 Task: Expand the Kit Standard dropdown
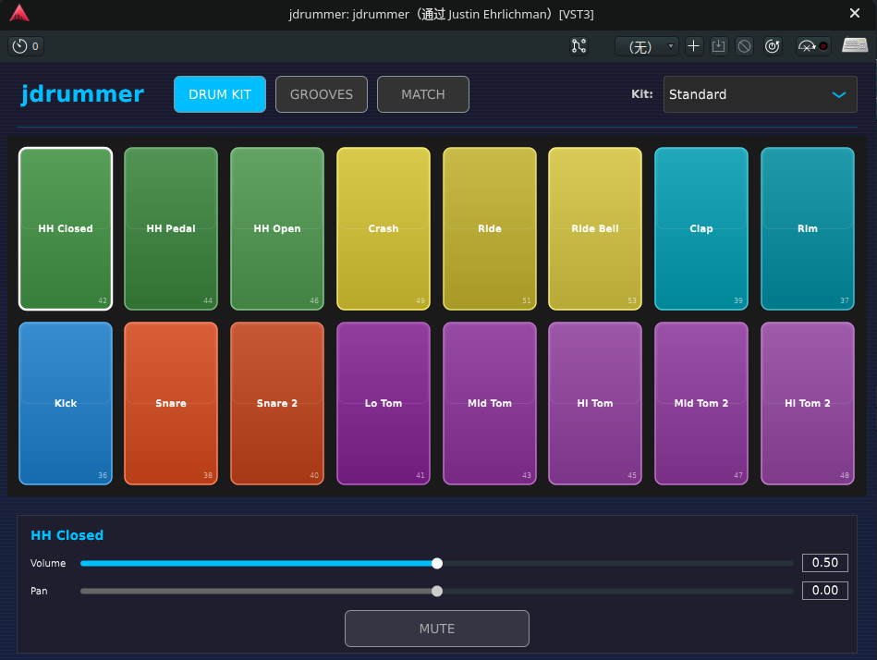tap(761, 94)
